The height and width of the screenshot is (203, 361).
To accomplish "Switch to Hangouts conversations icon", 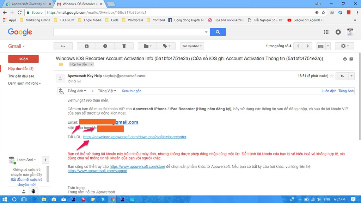I will [33, 191].
